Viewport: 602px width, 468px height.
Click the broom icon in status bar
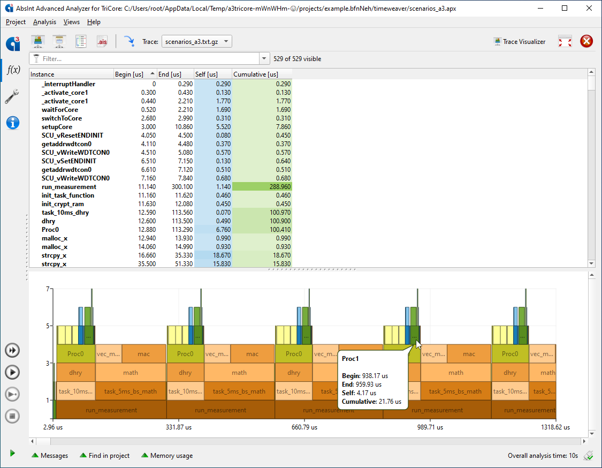tap(588, 456)
